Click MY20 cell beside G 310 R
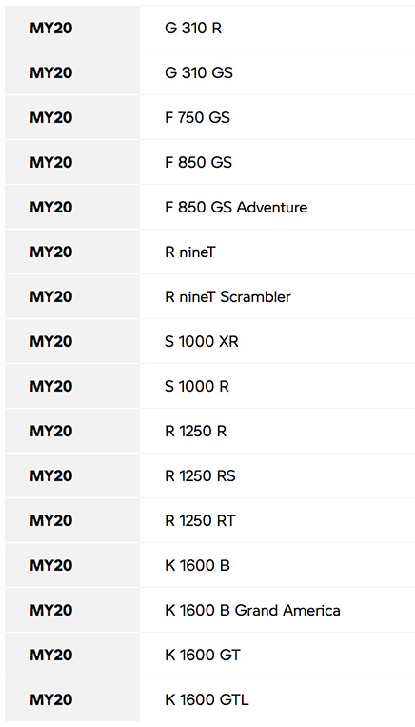Image resolution: width=415 pixels, height=727 pixels. pos(71,29)
